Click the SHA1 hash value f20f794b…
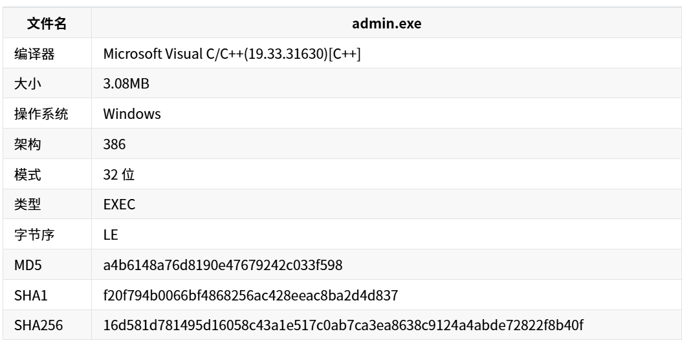Viewport: 691px width, 347px height. click(250, 295)
